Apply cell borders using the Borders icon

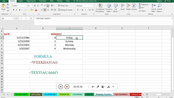[25, 10]
